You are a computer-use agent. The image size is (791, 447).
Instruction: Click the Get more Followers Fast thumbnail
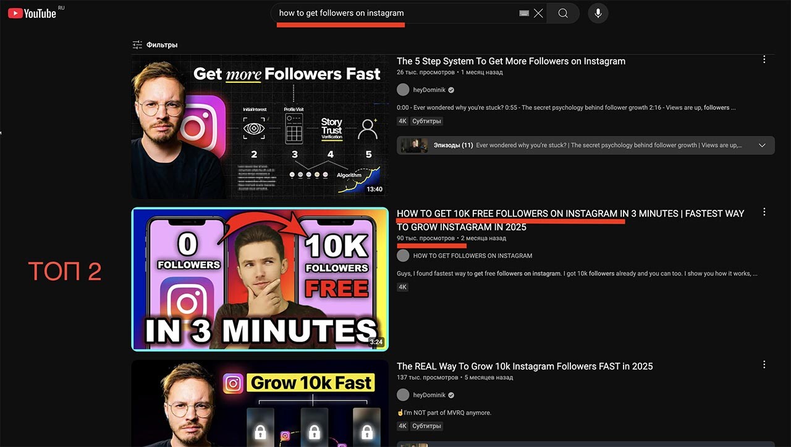tap(260, 127)
